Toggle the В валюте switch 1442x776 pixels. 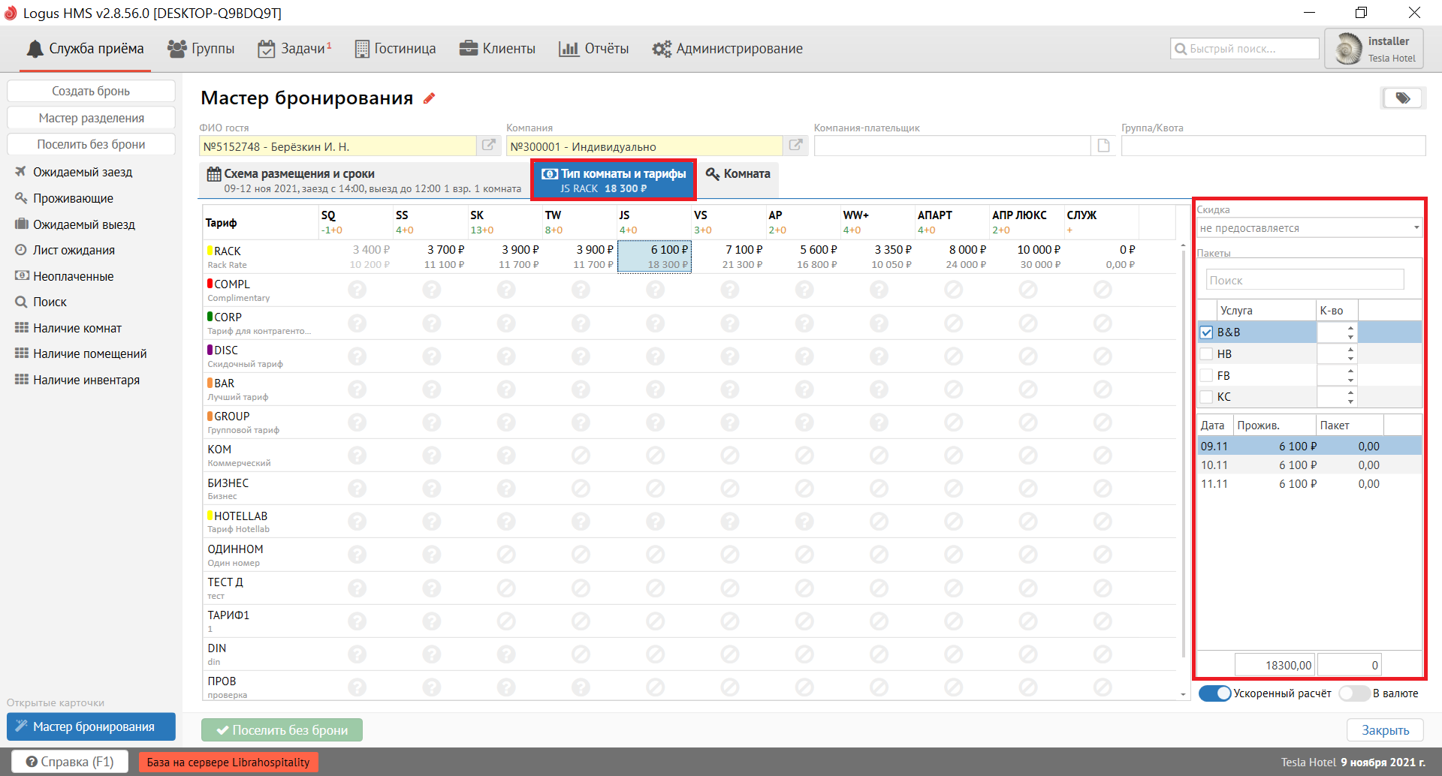[1354, 693]
